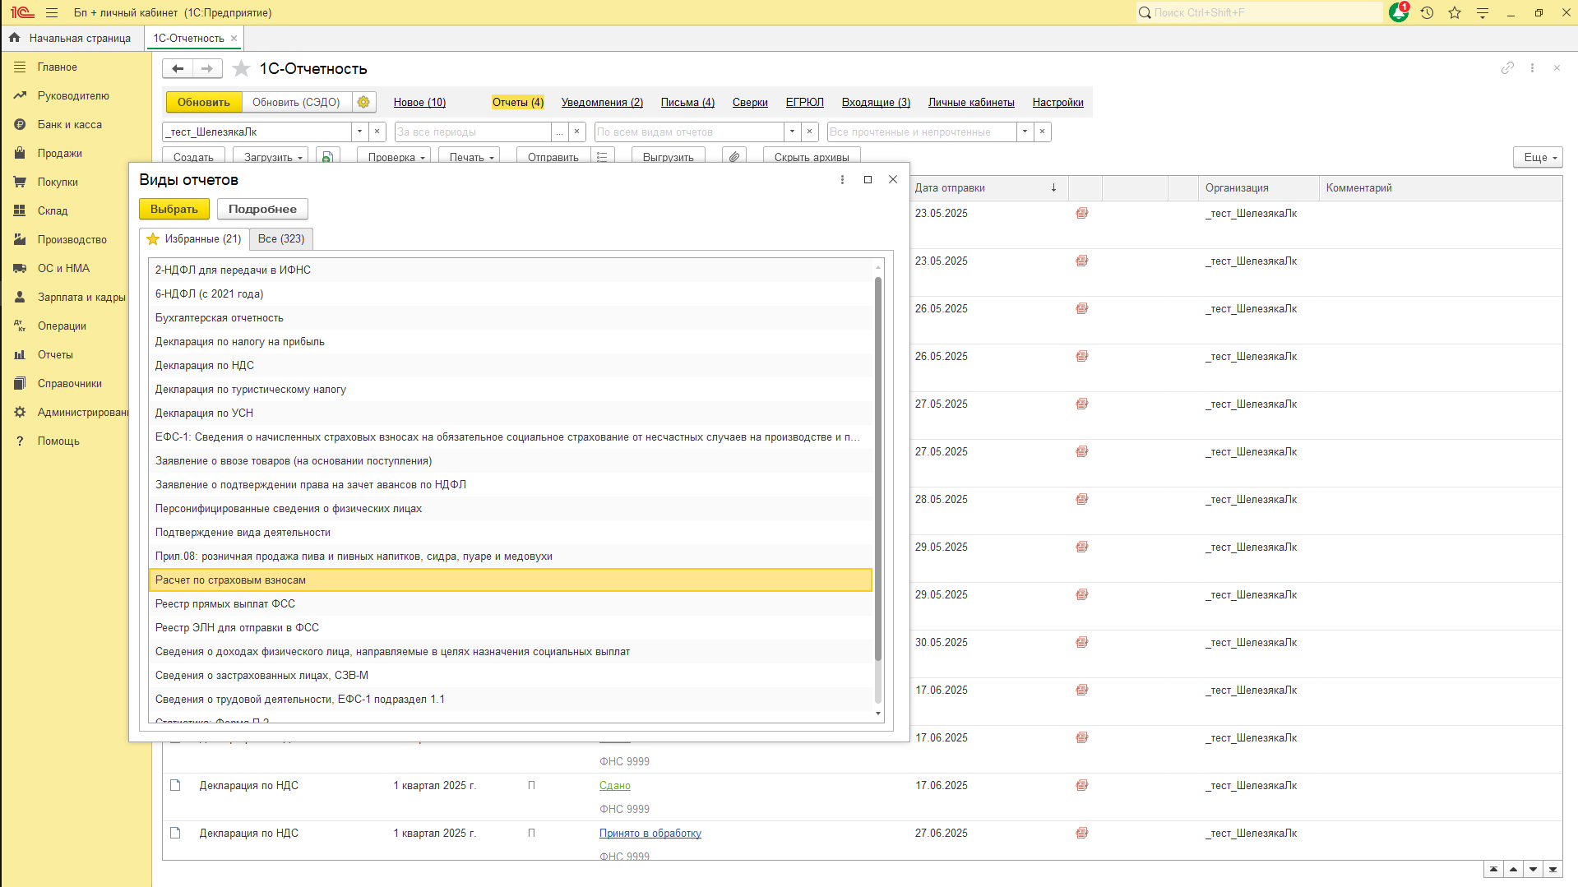
Task: Open the 1C main menu hamburger icon
Action: (52, 12)
